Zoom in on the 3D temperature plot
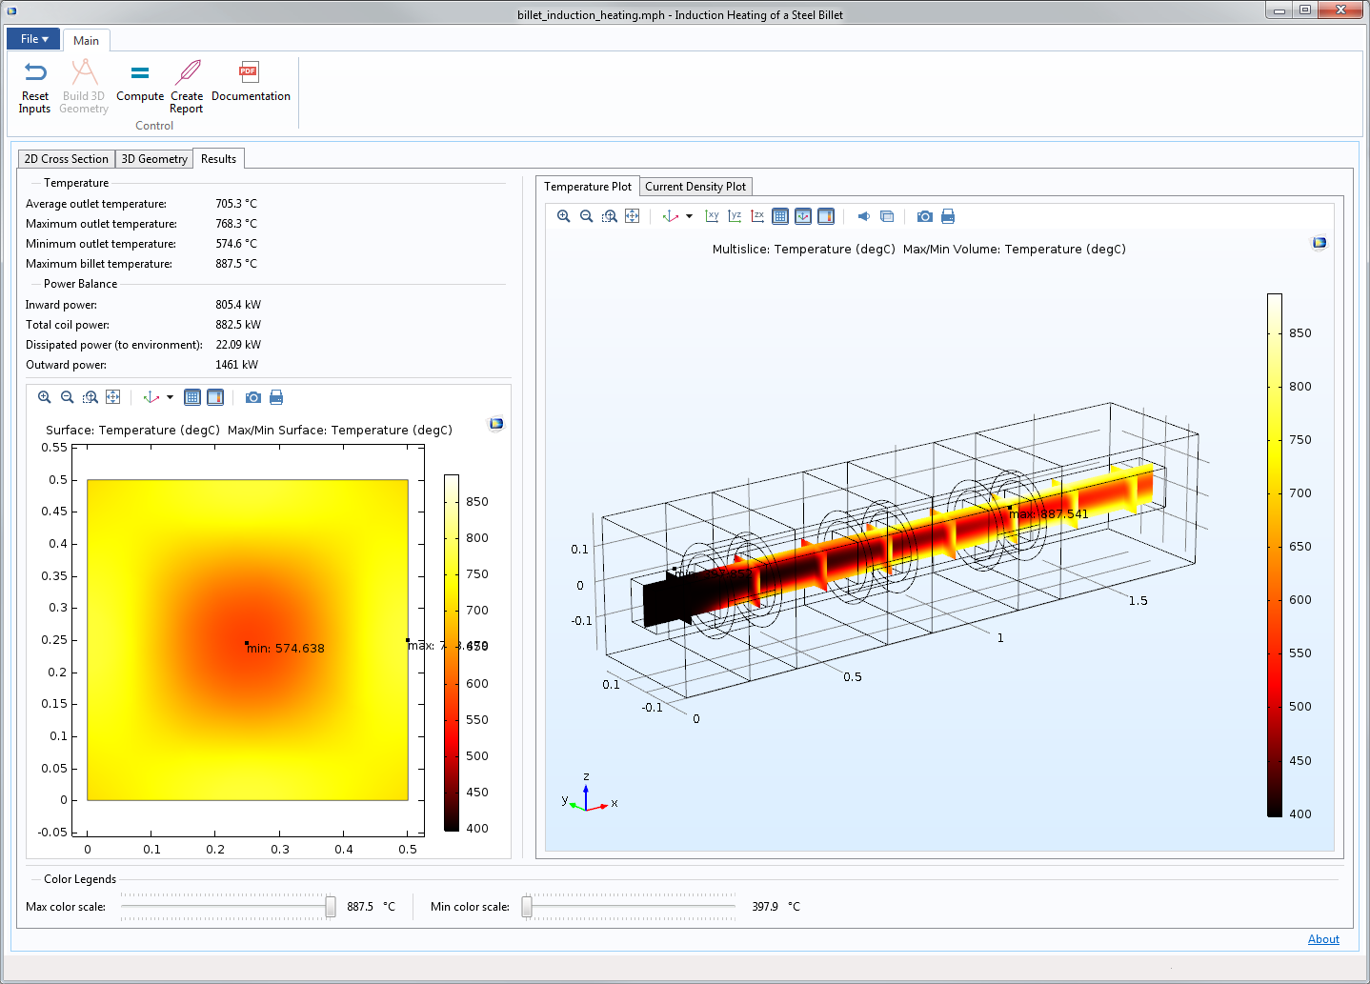 point(564,216)
